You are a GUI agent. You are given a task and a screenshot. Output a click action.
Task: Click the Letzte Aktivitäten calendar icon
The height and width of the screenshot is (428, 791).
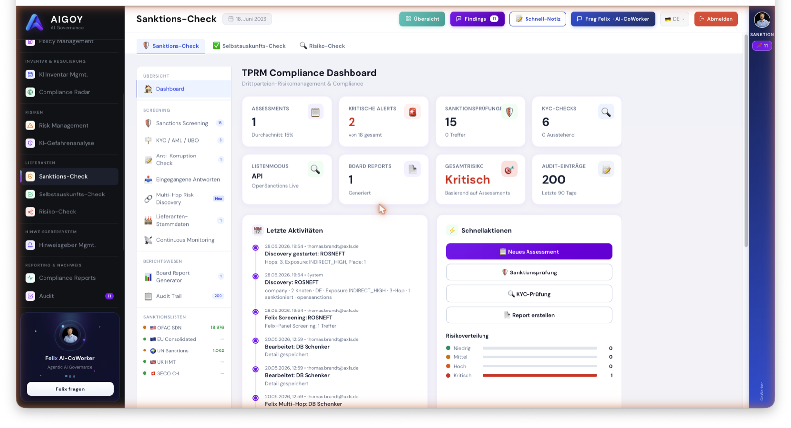(257, 231)
